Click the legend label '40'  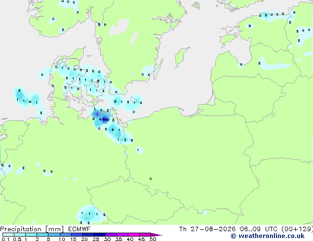coord(130,239)
